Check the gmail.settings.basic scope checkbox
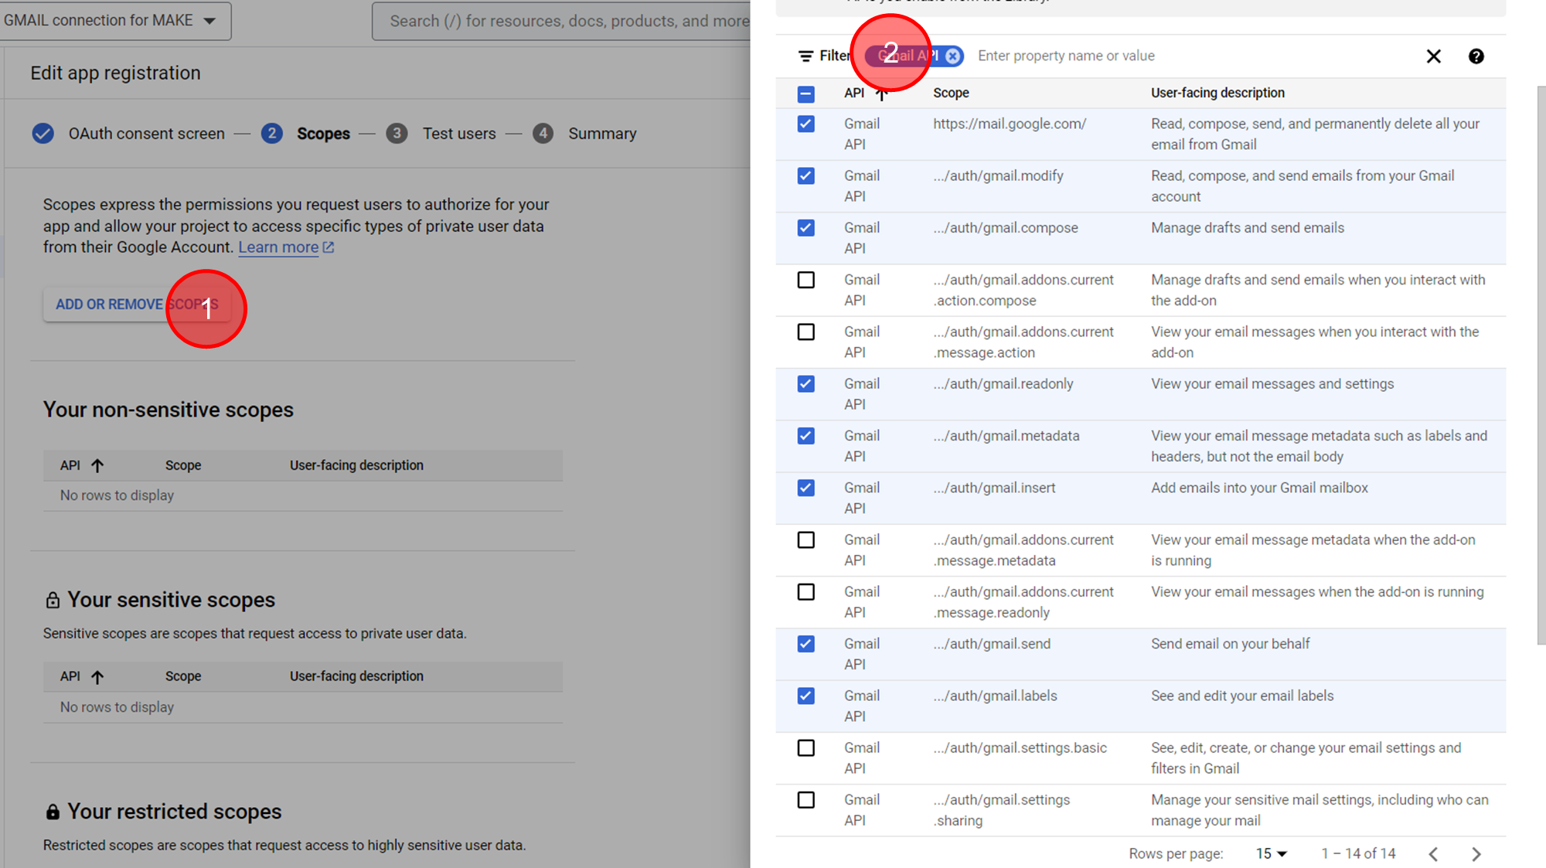This screenshot has width=1546, height=868. (x=805, y=748)
